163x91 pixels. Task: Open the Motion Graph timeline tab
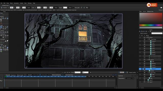pyautogui.click(x=20, y=75)
